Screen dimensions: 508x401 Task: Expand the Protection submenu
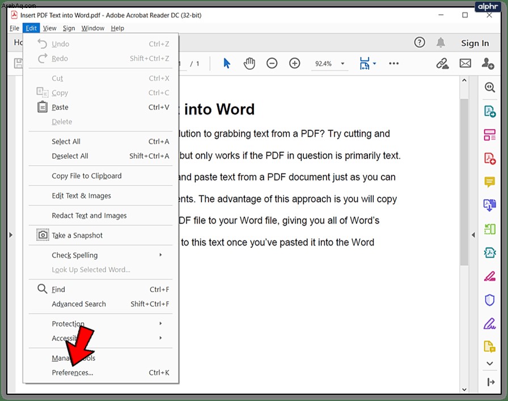pos(101,323)
